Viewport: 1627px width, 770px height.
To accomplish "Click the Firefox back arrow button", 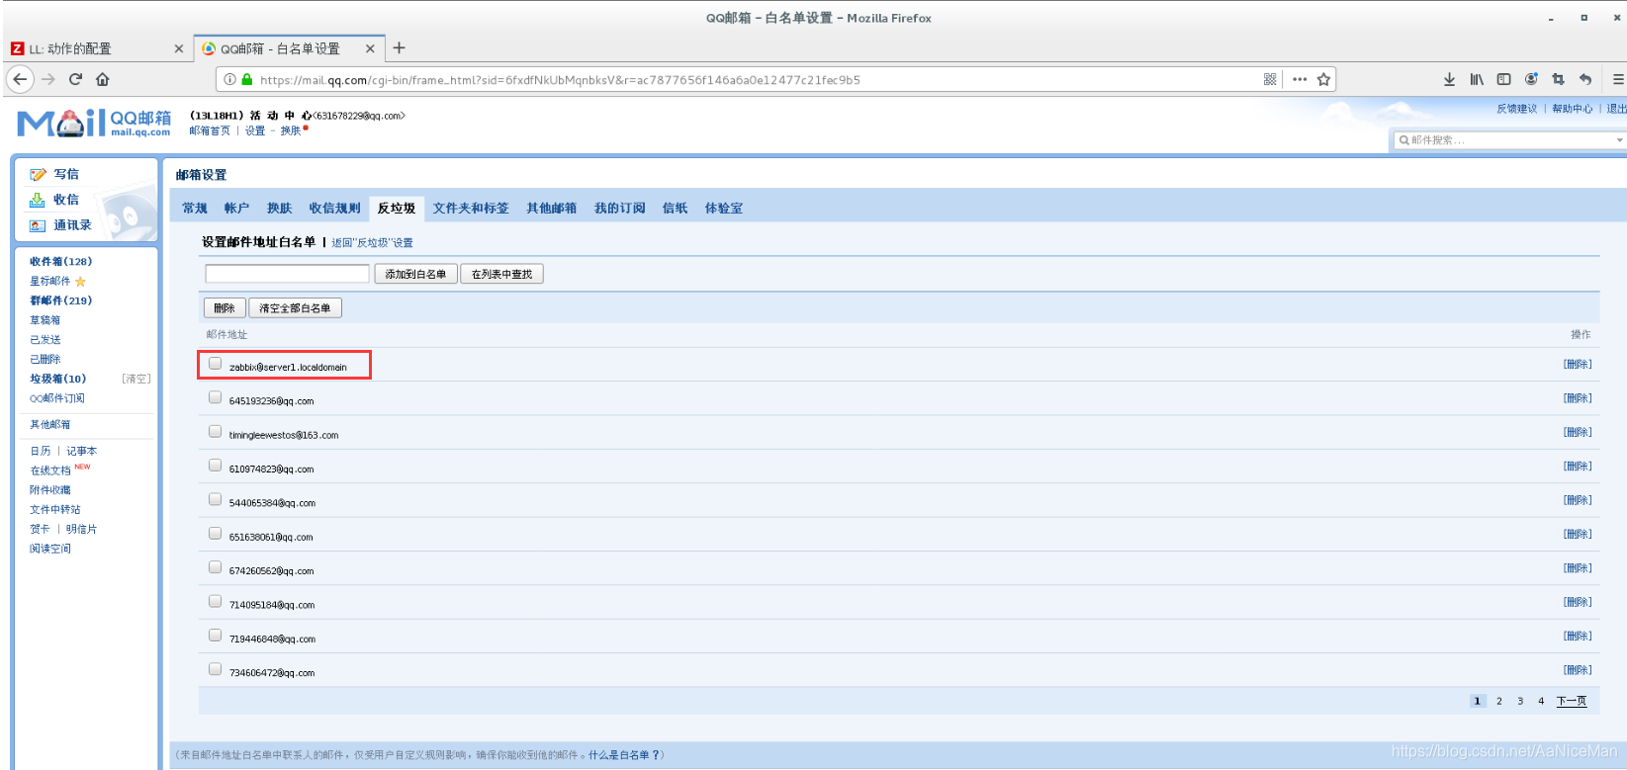I will click(x=20, y=79).
